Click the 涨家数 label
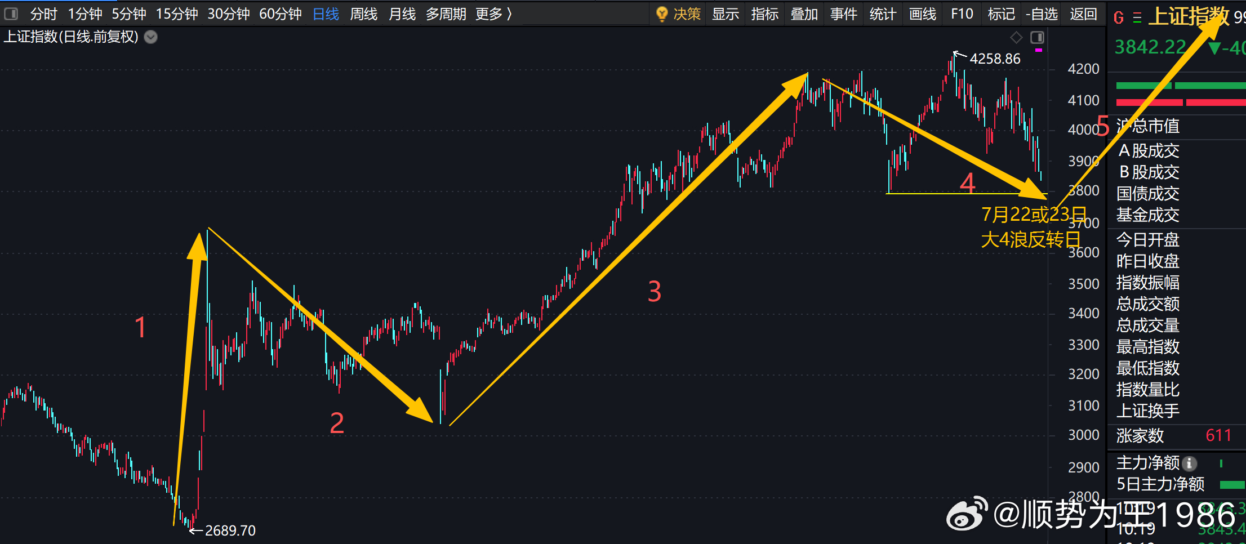Image resolution: width=1246 pixels, height=544 pixels. (1140, 436)
